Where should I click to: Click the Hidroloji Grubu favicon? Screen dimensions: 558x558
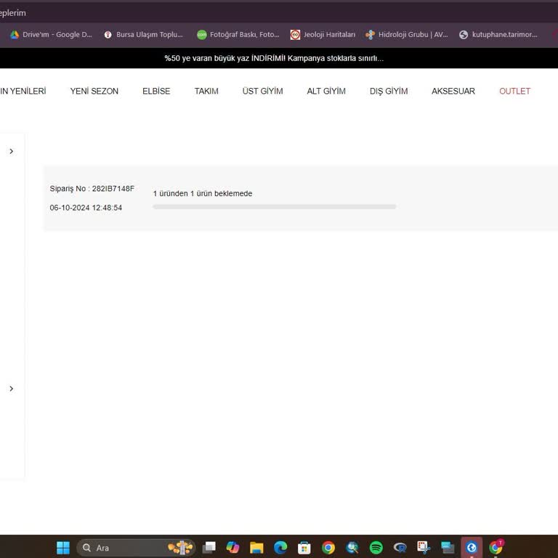click(370, 35)
